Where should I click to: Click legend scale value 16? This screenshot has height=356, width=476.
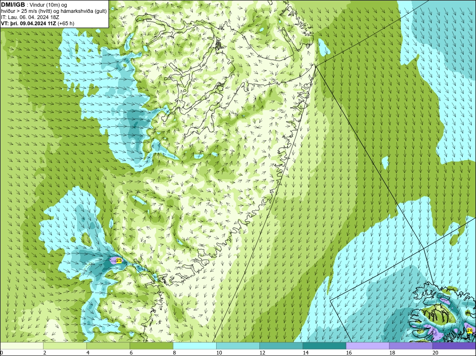[349, 353]
